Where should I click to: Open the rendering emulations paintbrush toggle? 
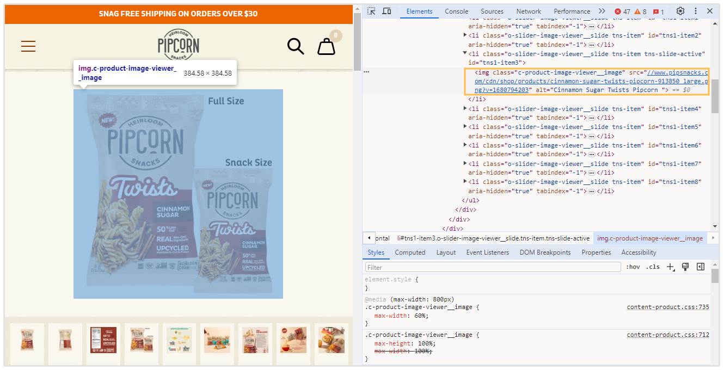pyautogui.click(x=685, y=267)
